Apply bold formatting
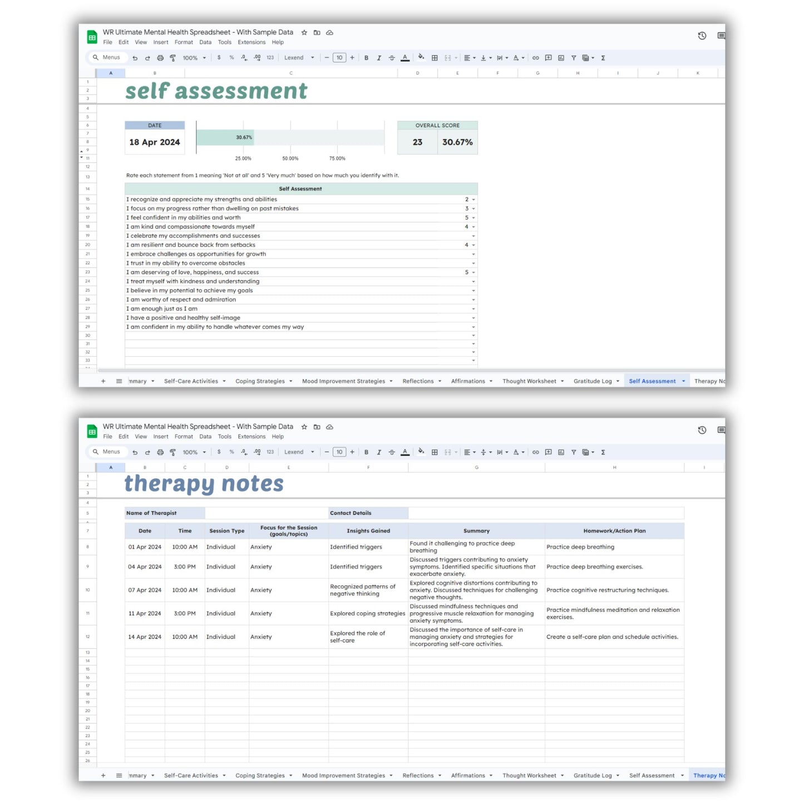804x804 pixels. pyautogui.click(x=366, y=57)
